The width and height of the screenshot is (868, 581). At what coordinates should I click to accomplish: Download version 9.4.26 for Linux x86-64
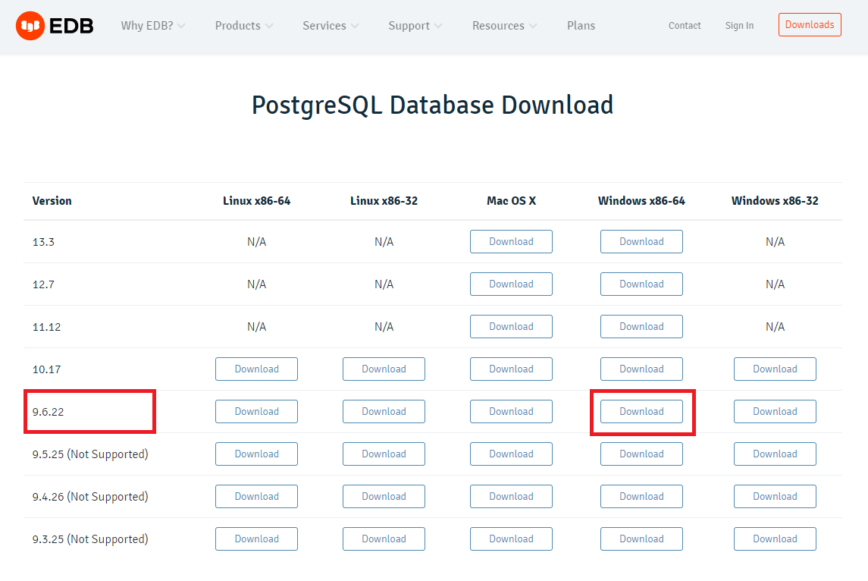tap(256, 496)
